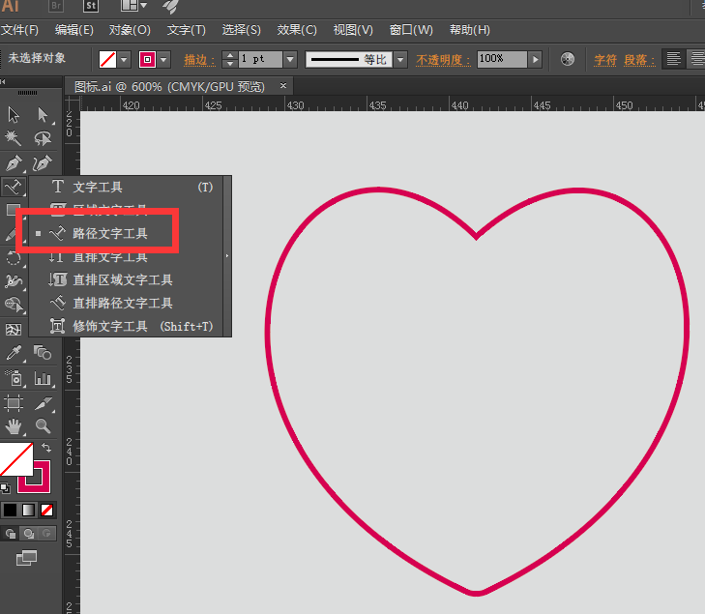Choose 直排区域文字工具 from flyout
This screenshot has height=614, width=705.
[x=127, y=279]
